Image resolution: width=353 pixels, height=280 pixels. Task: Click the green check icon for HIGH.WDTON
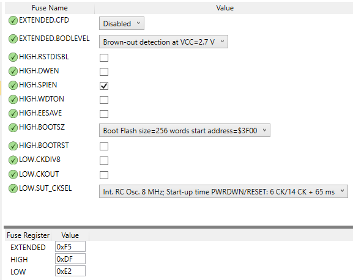(x=13, y=99)
